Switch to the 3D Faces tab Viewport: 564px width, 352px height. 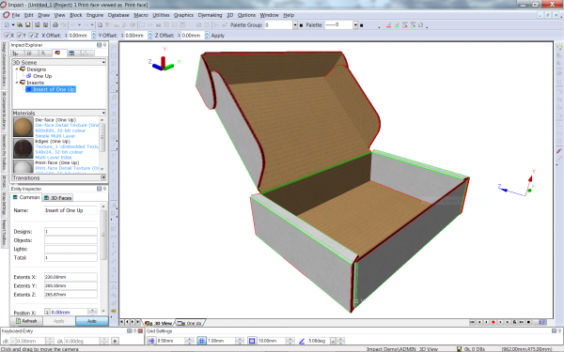(x=57, y=197)
